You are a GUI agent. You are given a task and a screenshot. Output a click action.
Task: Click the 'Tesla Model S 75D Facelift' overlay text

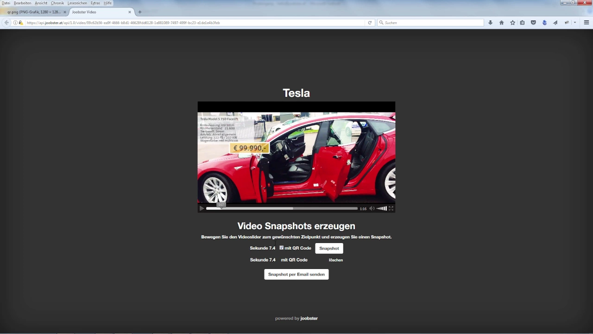point(219,119)
